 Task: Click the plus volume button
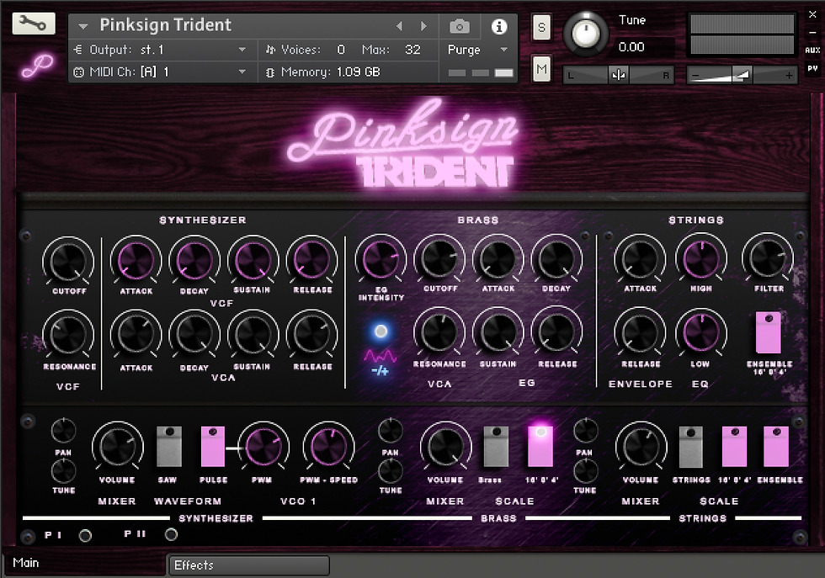(x=789, y=76)
